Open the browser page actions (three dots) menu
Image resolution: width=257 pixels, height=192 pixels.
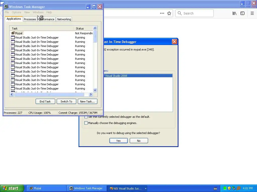click(162, 13)
